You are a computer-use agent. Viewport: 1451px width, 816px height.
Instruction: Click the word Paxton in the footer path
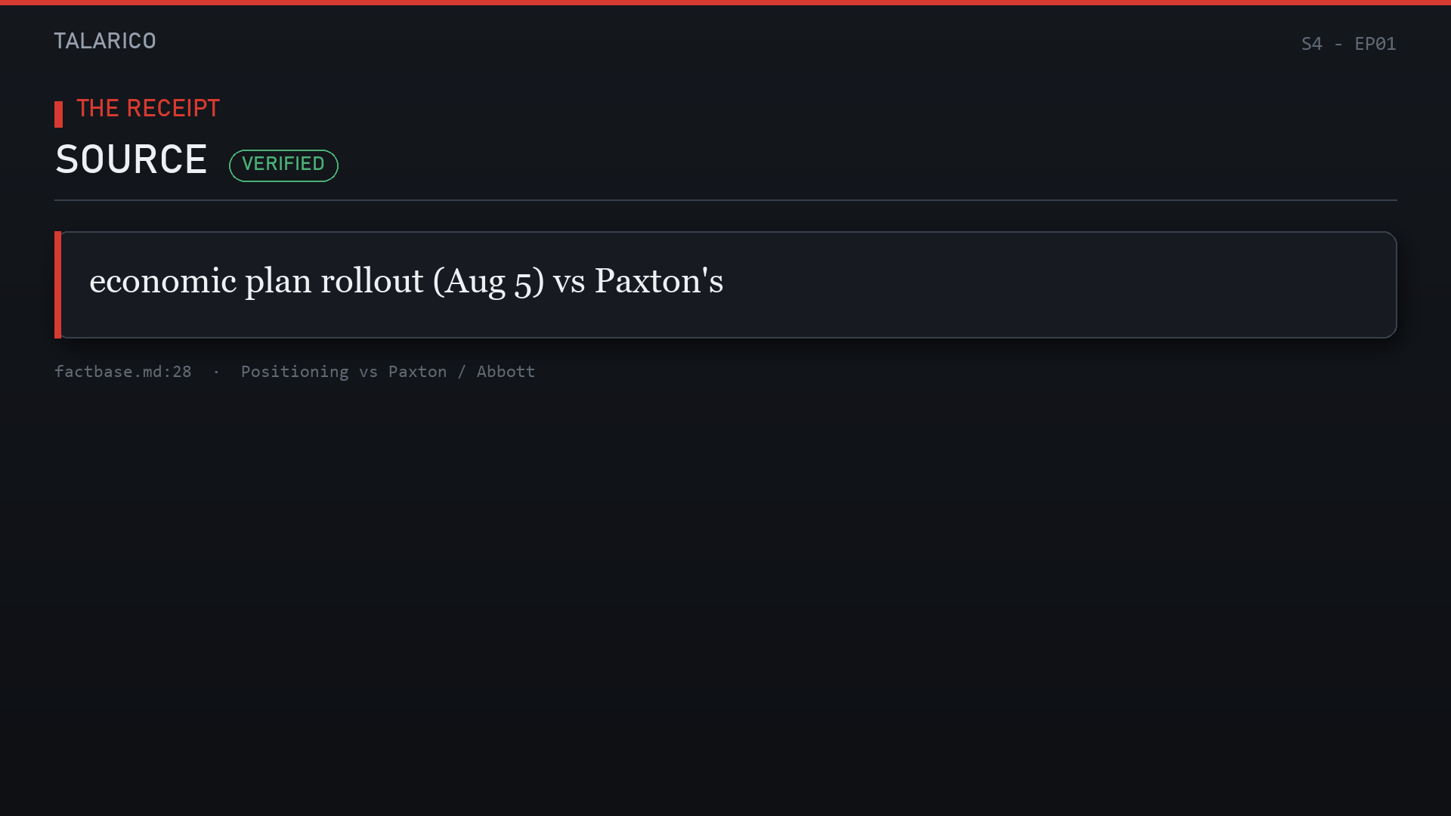(x=417, y=372)
